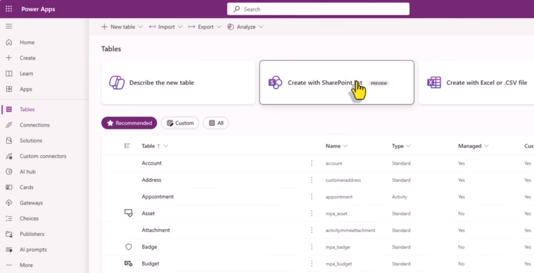
Task: Click the Asset table row icon
Action: point(128,214)
